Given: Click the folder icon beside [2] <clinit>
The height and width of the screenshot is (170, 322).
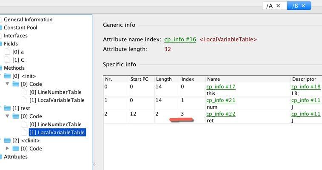Looking at the screenshot, I should pos(7,141).
